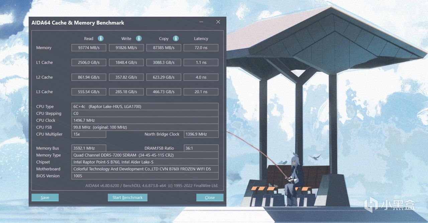The height and width of the screenshot is (223, 428).
Task: Click CPU FSB value 99.8 MHz
Action: pos(145,127)
